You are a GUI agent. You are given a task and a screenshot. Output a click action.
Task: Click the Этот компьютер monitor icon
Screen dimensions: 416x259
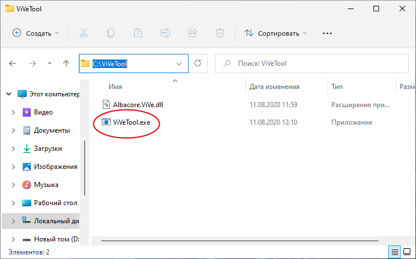(x=22, y=94)
